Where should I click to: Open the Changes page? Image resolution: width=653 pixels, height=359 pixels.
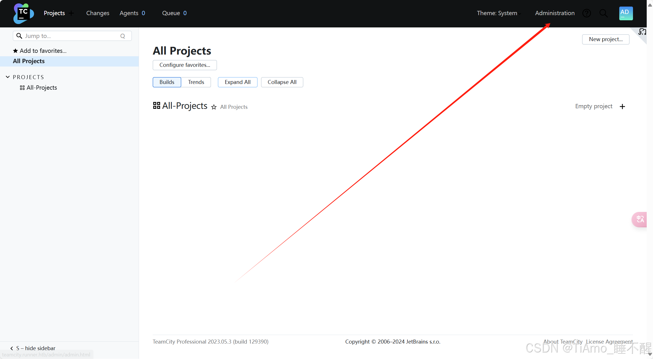(98, 13)
